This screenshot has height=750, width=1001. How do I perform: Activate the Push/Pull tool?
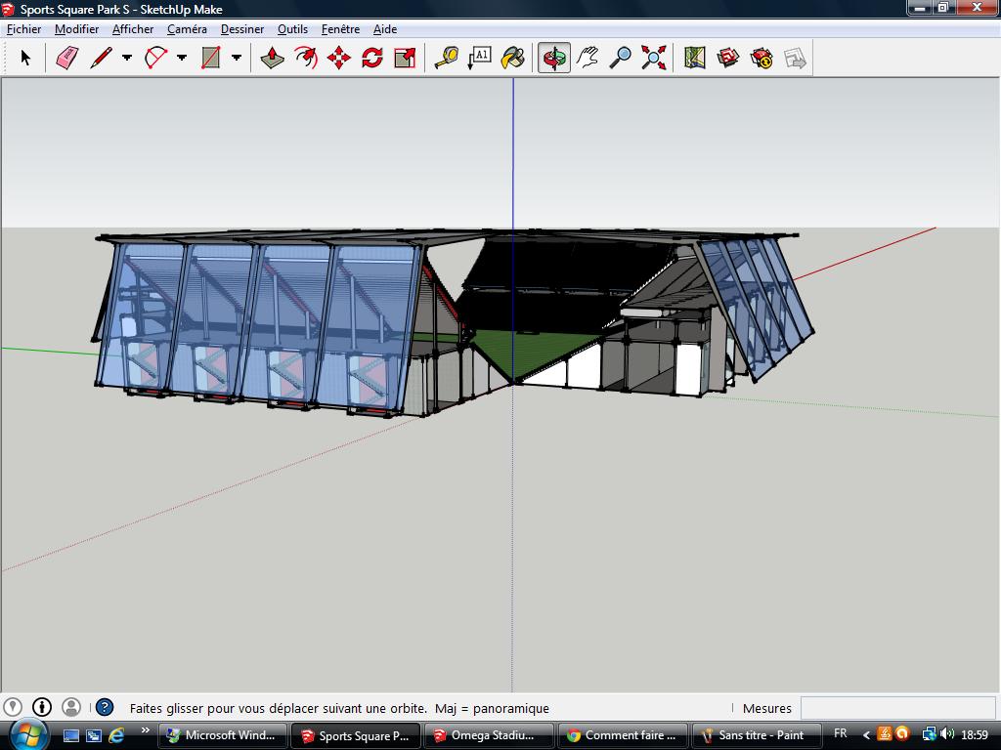272,59
